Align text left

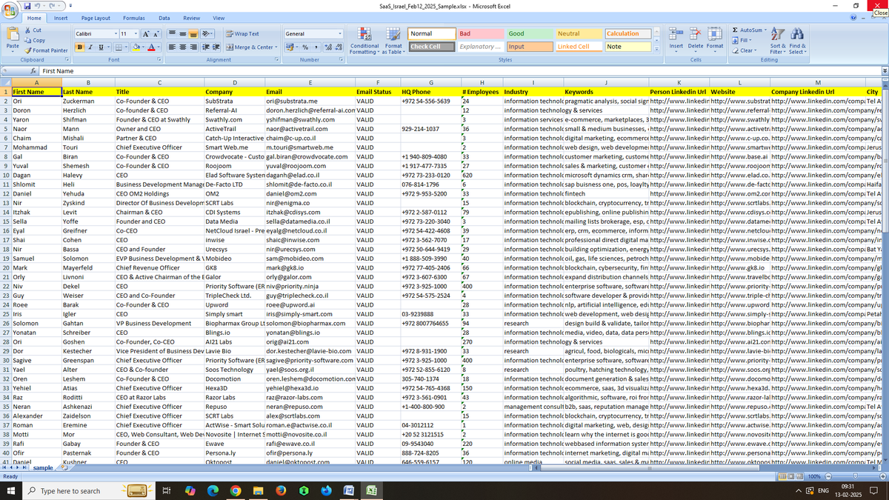172,47
